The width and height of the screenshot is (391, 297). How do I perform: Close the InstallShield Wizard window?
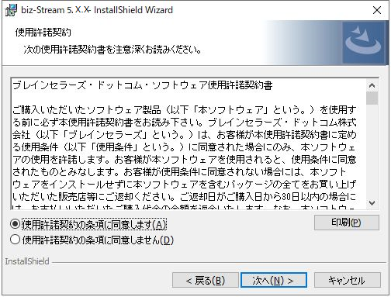[377, 10]
